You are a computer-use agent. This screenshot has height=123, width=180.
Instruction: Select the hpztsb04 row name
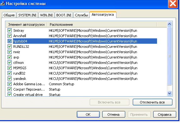pyautogui.click(x=20, y=41)
